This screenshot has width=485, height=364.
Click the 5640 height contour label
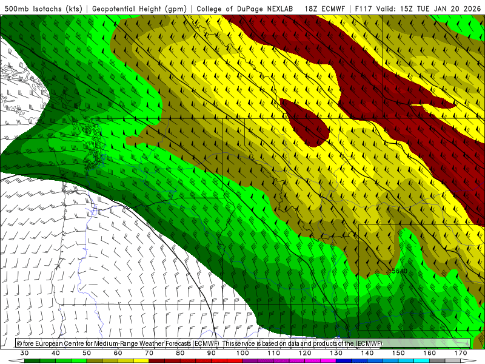[x=400, y=271]
